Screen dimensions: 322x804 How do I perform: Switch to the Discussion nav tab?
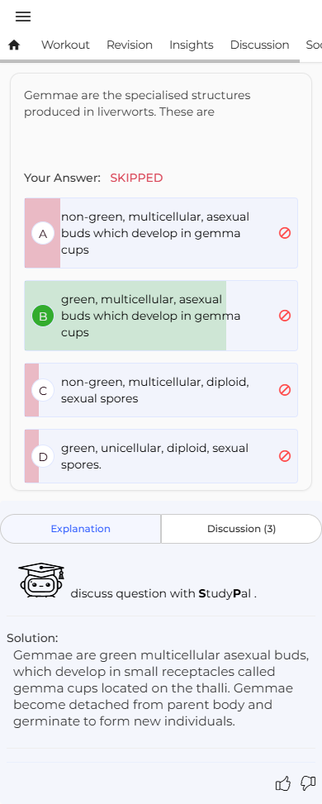tap(259, 45)
